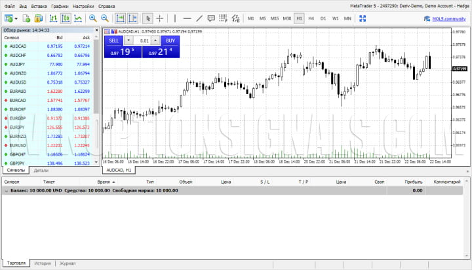
Task: Set timeframe to H4
Action: click(311, 18)
